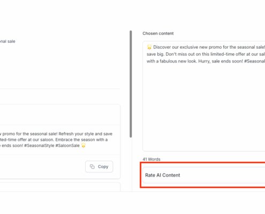Click inside the Chosen content text box
The height and width of the screenshot is (214, 265).
204,96
